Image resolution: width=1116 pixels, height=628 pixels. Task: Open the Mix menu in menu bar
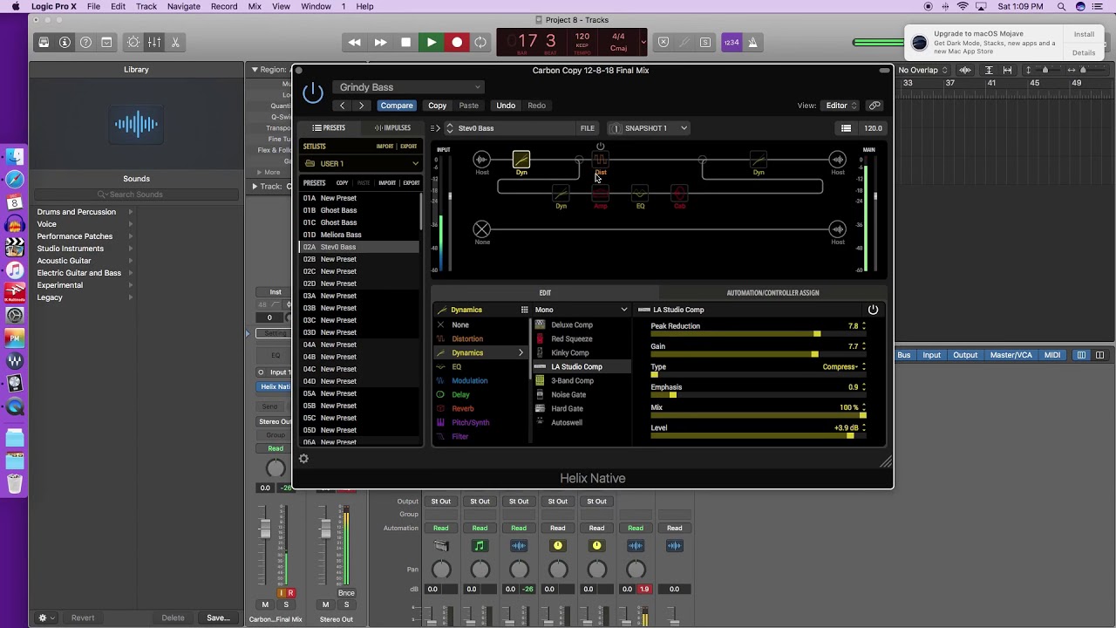[255, 6]
